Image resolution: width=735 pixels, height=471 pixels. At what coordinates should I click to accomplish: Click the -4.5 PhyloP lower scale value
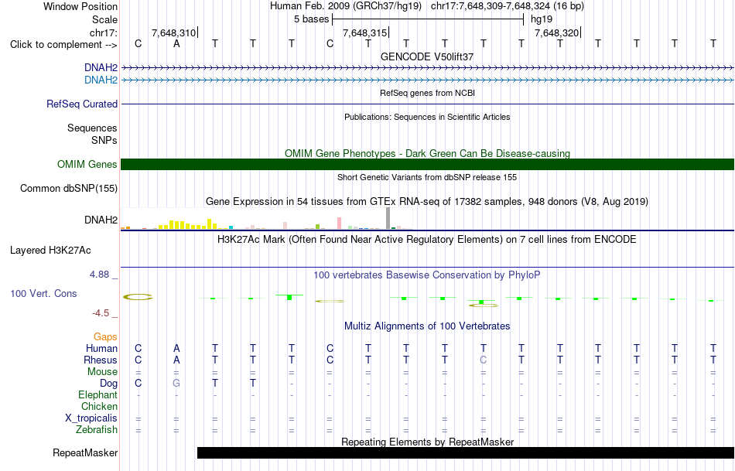[101, 313]
